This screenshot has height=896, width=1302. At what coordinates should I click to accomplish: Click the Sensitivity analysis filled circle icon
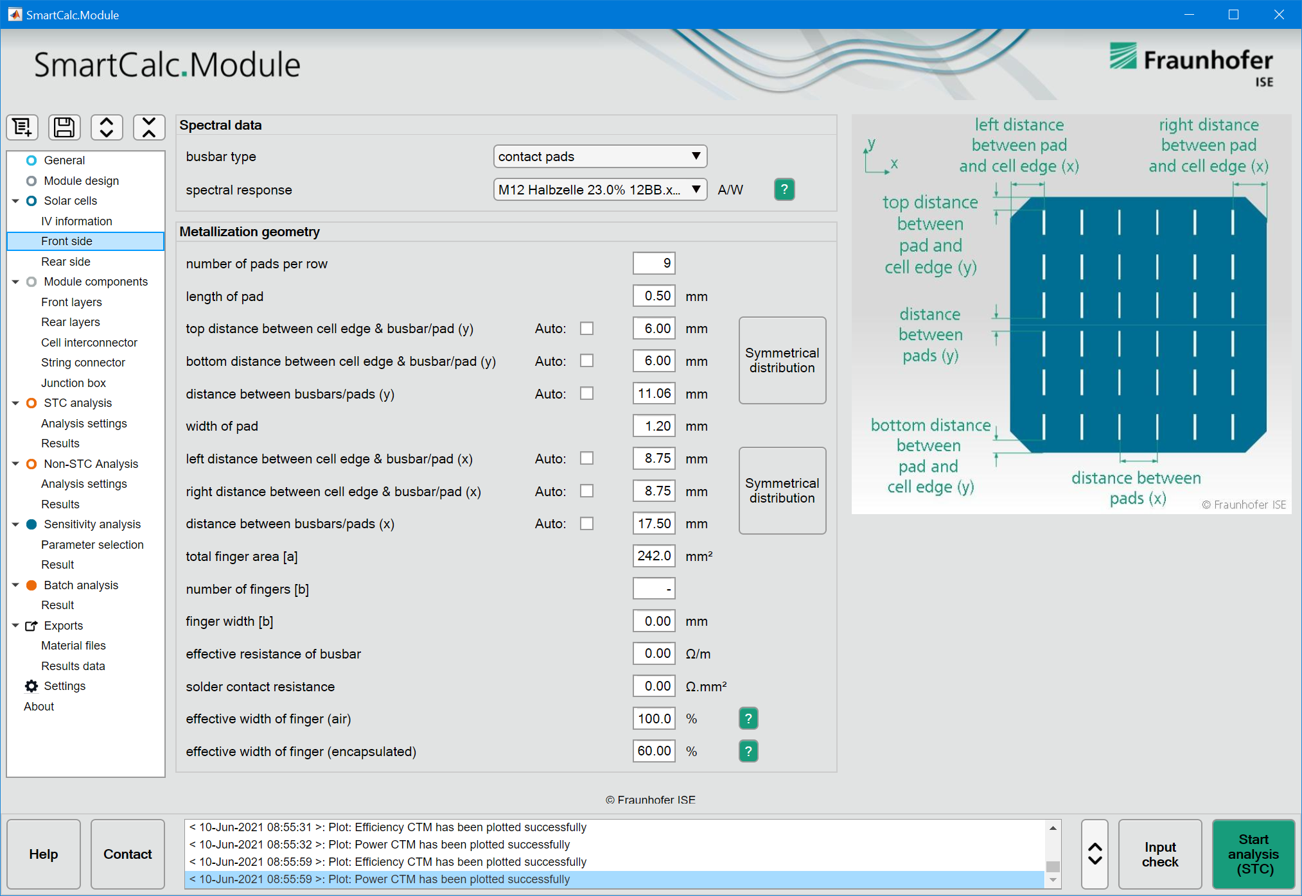[31, 524]
